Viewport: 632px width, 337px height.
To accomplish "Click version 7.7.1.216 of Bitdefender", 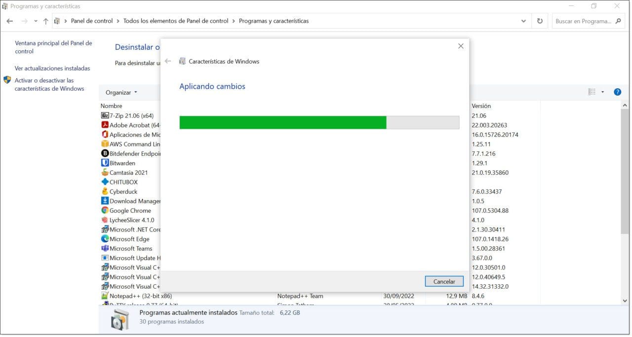I will 483,154.
